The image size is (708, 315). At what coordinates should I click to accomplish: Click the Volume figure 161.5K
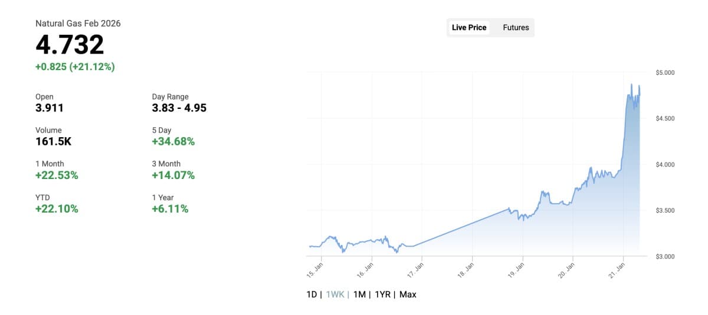coord(53,141)
